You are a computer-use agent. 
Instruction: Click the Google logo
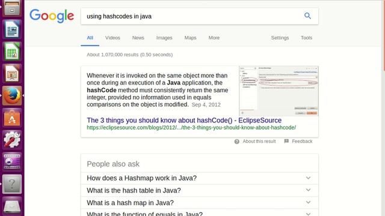tap(52, 16)
